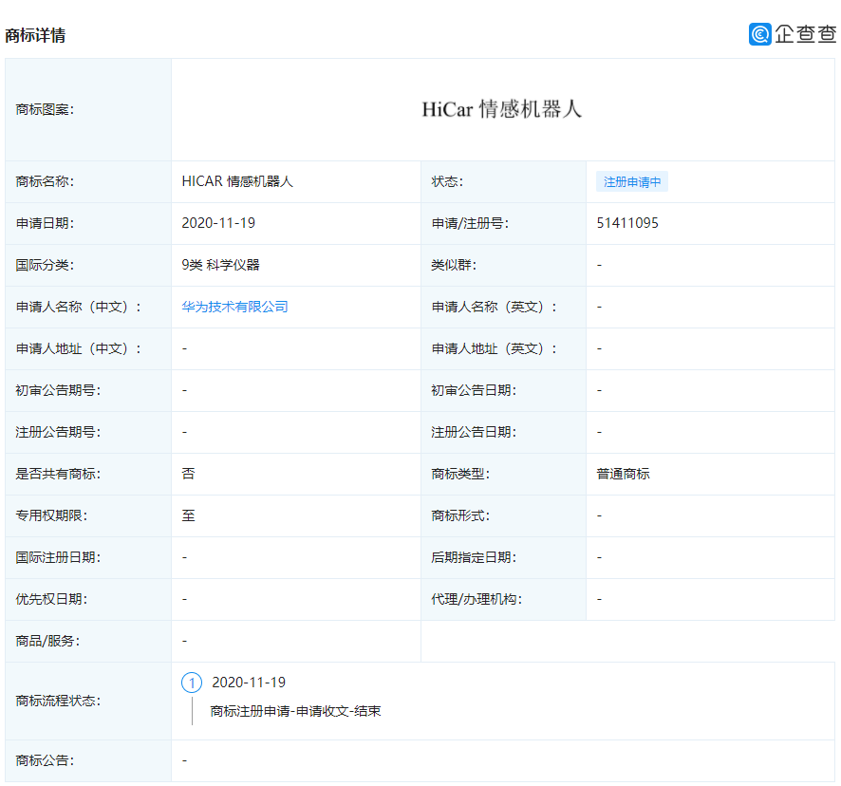The width and height of the screenshot is (841, 786).
Task: Click the 普通商标 trademark type value
Action: tap(624, 474)
